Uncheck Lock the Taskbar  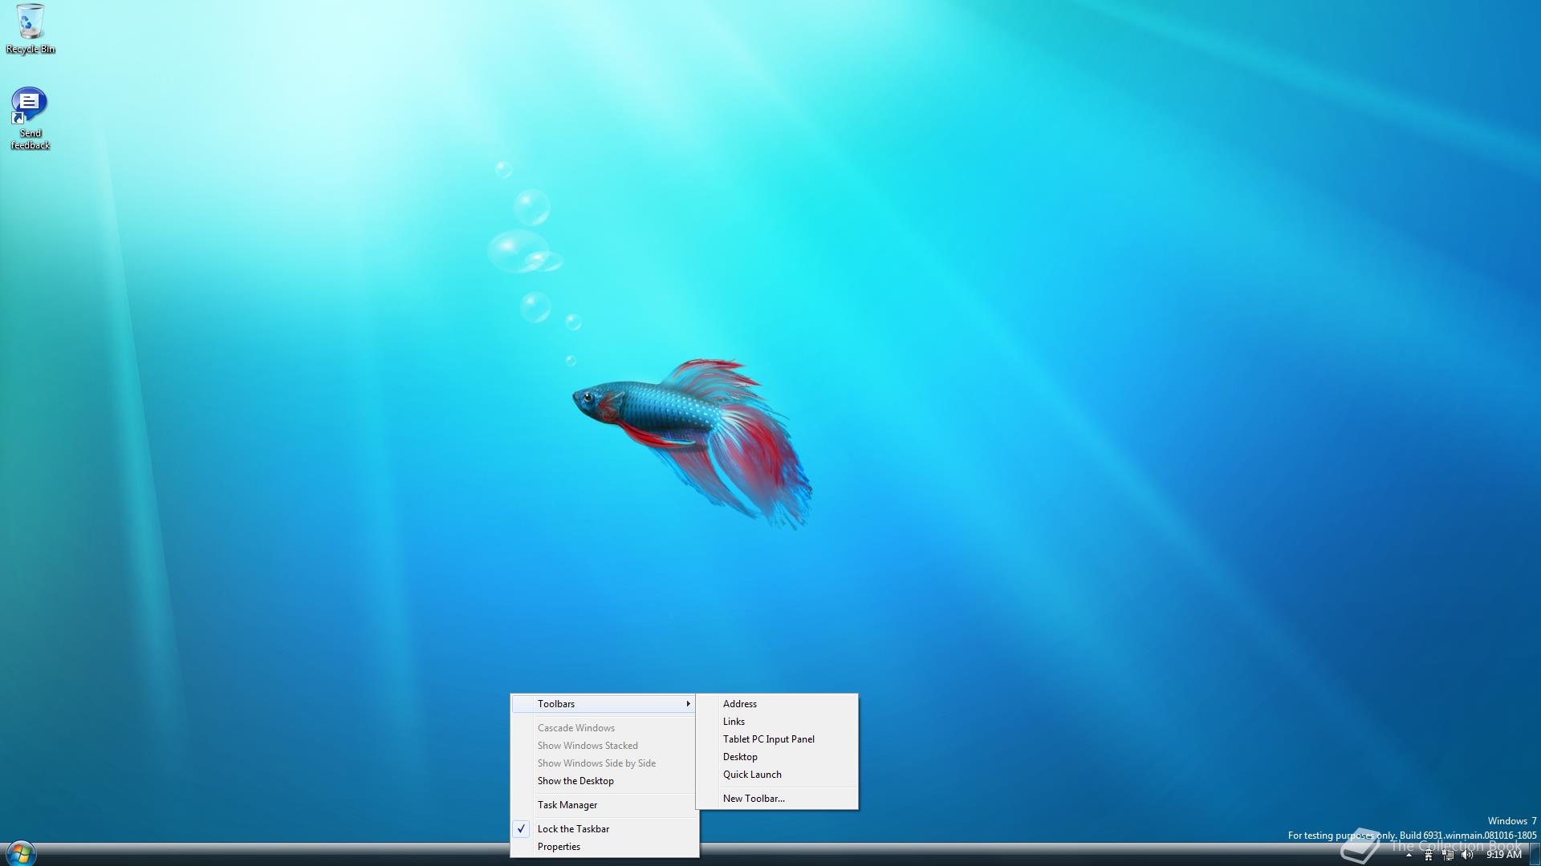click(604, 829)
